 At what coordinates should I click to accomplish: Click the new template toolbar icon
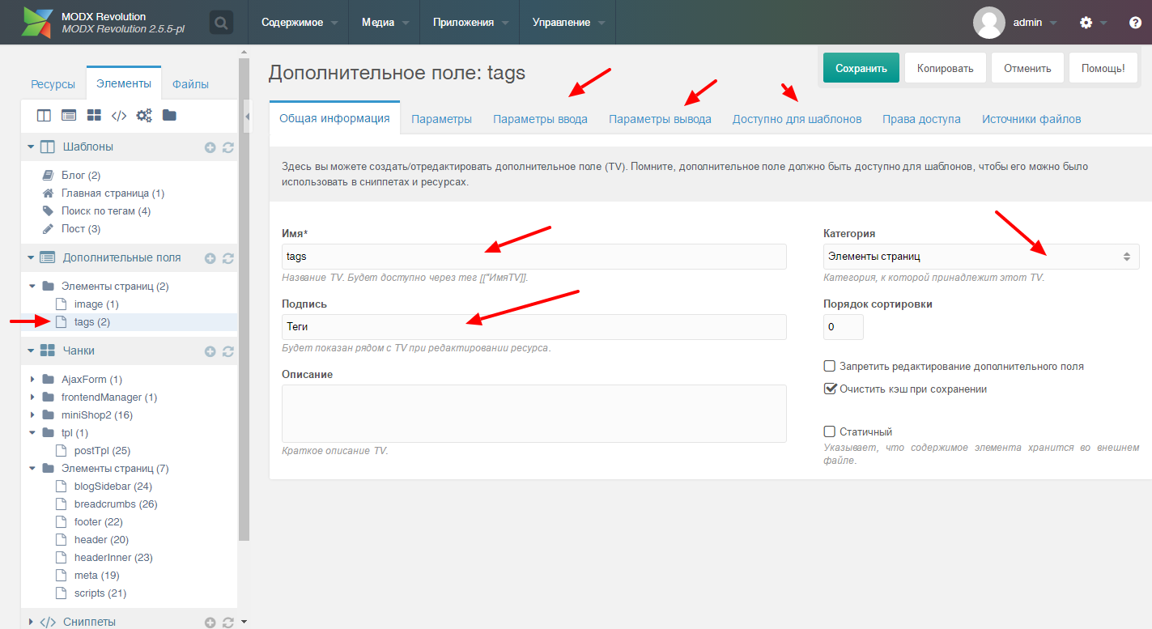(x=45, y=116)
